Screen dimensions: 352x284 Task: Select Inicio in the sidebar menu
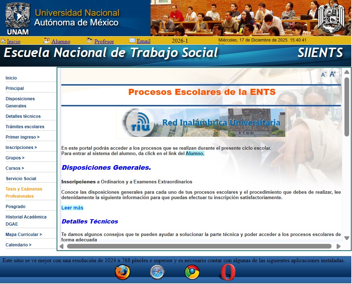[x=11, y=78]
